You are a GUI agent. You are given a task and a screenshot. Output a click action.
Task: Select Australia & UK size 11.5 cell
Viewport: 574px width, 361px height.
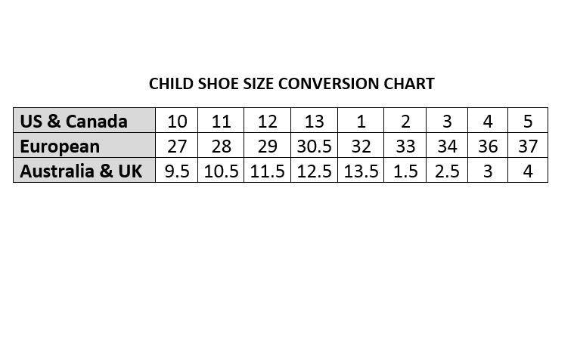point(267,171)
